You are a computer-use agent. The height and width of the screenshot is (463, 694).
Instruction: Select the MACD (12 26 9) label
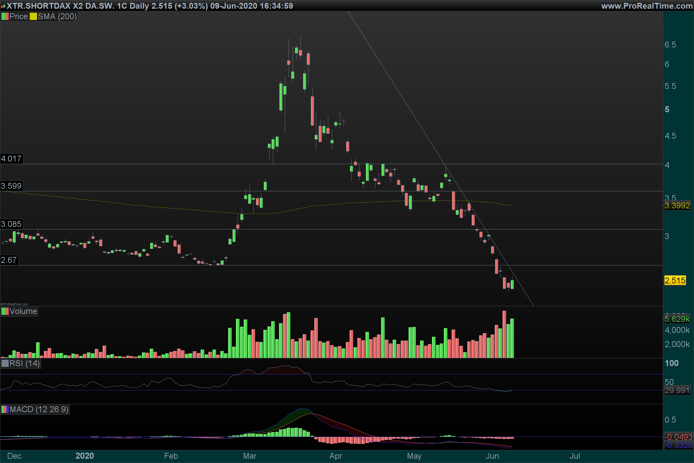(39, 409)
